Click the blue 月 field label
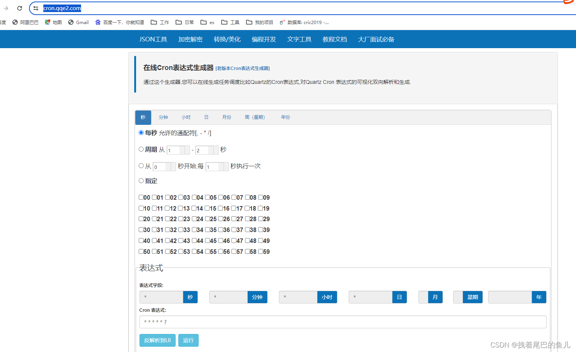This screenshot has width=576, height=352. click(435, 297)
